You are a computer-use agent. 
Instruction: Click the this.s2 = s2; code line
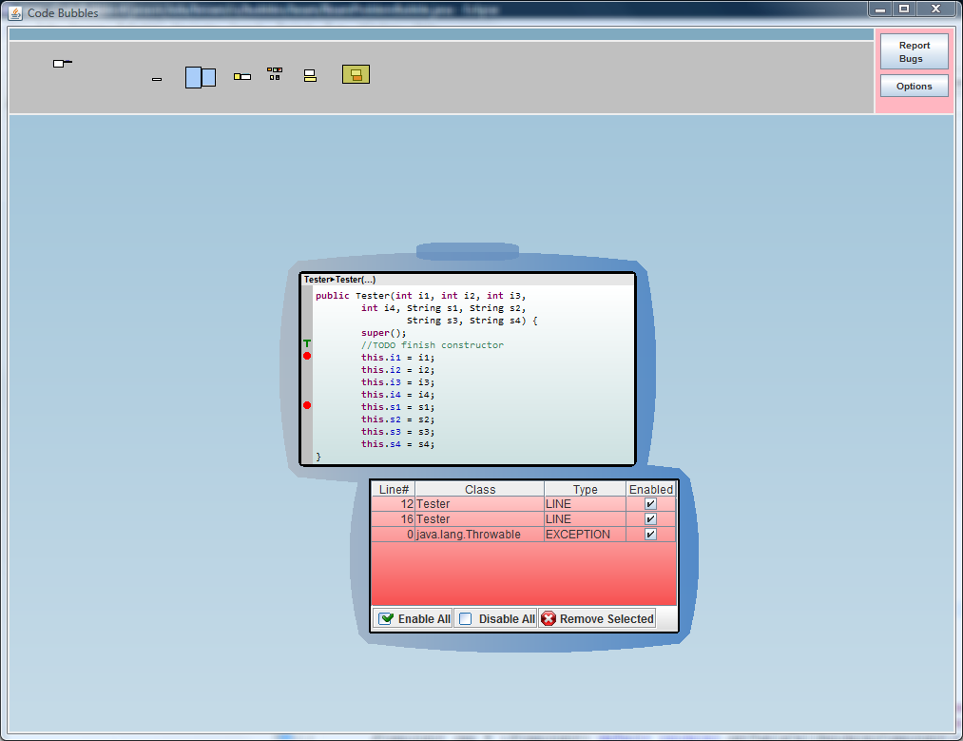click(397, 419)
